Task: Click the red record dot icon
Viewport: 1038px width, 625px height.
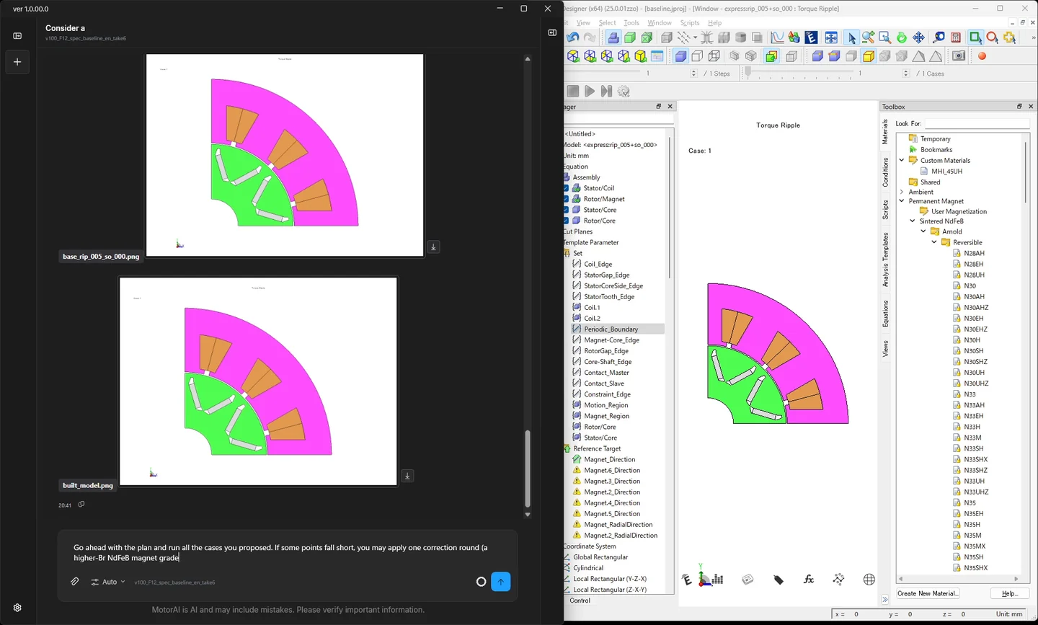Action: pyautogui.click(x=982, y=56)
